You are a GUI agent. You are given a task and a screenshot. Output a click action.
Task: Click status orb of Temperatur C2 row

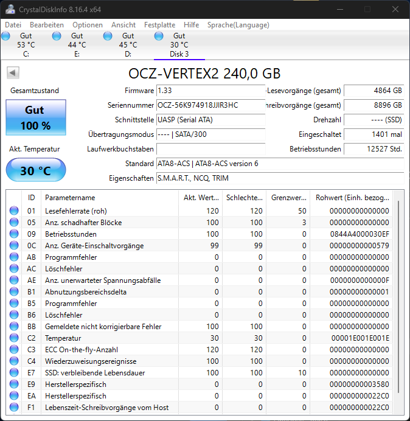click(14, 338)
